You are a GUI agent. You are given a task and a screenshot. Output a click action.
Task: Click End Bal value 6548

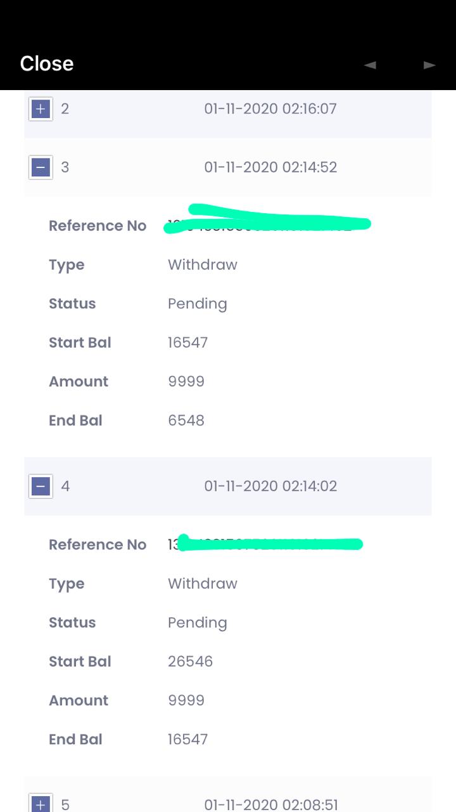click(x=186, y=421)
